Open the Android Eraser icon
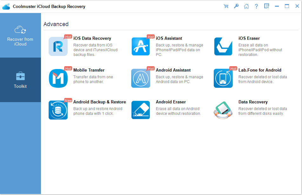 [141, 110]
